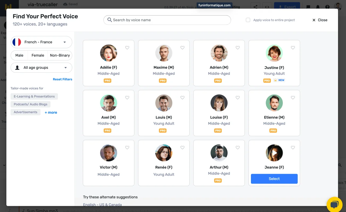
Task: Choose the Podcasts/ Audio Blogs tag
Action: pos(31,104)
